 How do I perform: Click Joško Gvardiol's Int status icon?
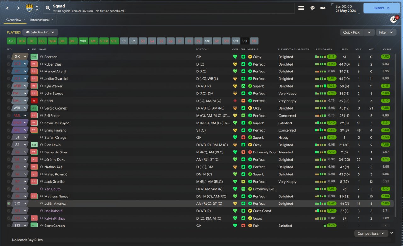[x=34, y=79]
